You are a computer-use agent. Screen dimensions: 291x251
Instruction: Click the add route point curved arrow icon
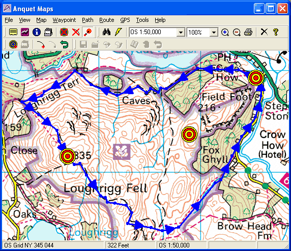point(41,45)
